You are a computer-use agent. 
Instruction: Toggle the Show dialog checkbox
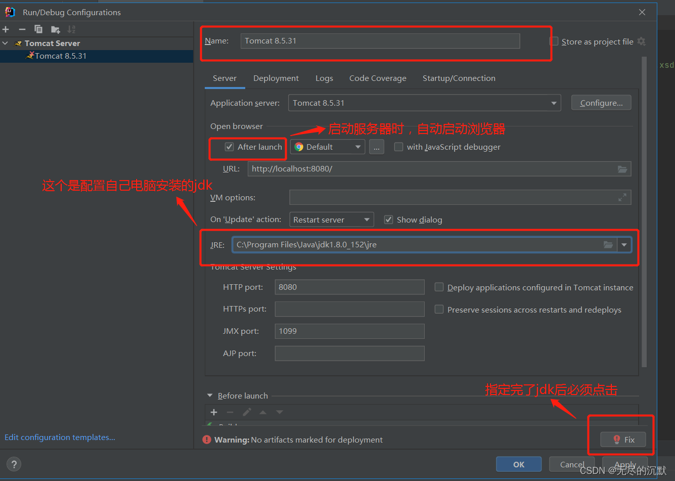click(388, 220)
